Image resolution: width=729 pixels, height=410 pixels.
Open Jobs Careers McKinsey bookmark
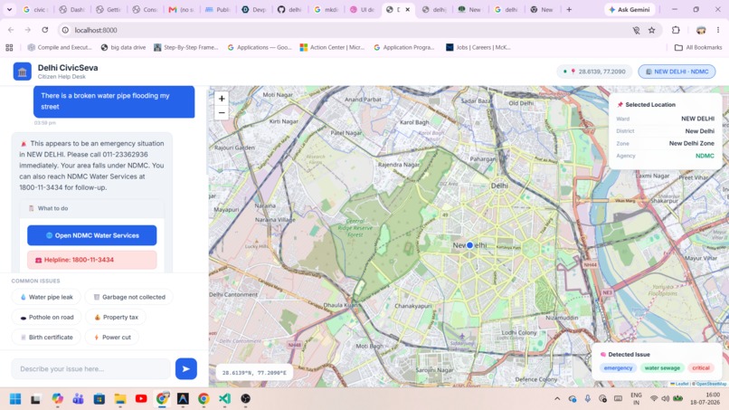478,47
